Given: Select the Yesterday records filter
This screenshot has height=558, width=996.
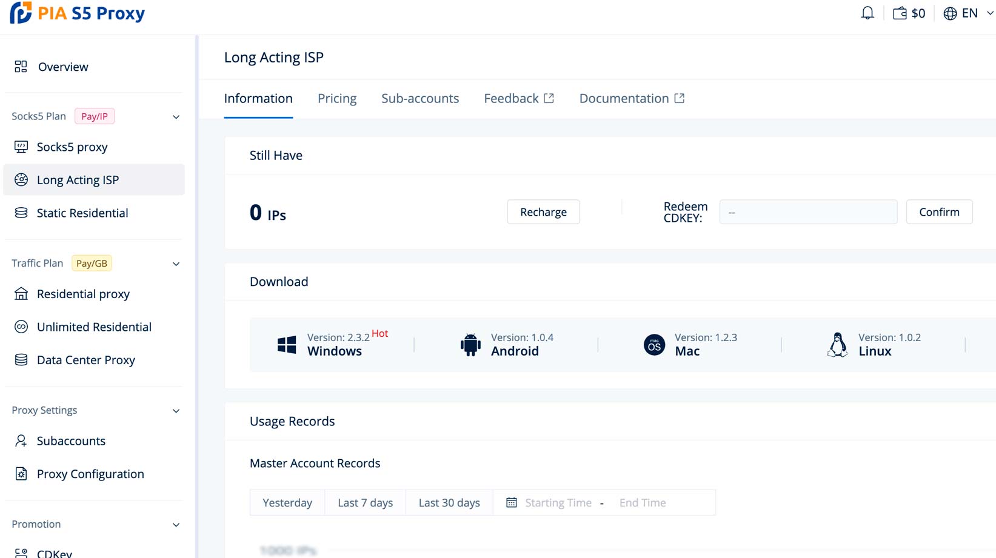Looking at the screenshot, I should pyautogui.click(x=287, y=502).
